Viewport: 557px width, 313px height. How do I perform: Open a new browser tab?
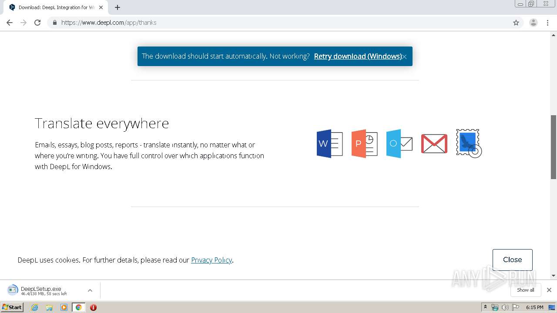(x=117, y=7)
